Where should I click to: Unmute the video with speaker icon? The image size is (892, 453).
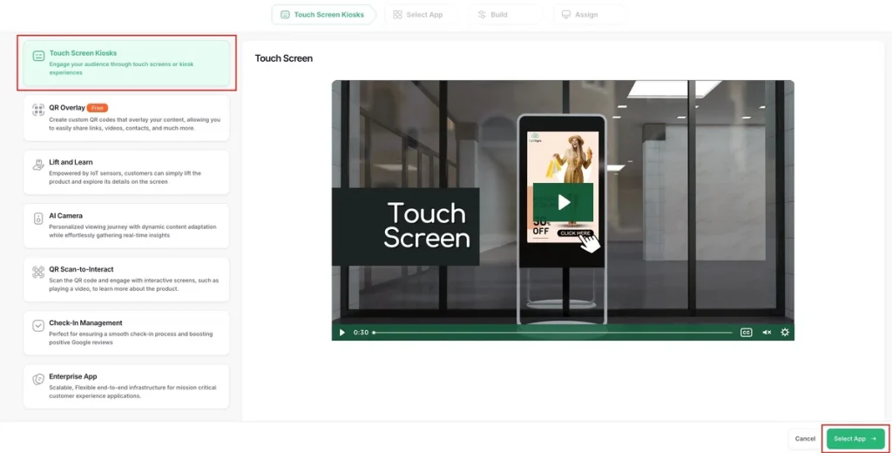click(767, 332)
